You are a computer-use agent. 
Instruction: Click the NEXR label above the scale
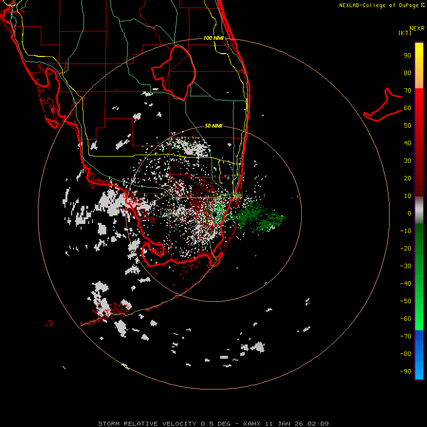point(417,28)
